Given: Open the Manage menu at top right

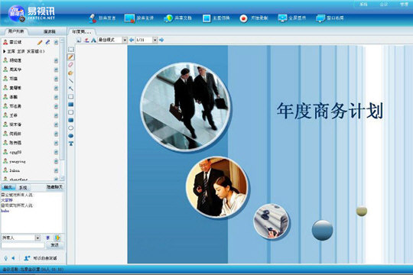Looking at the screenshot, I should (x=404, y=5).
